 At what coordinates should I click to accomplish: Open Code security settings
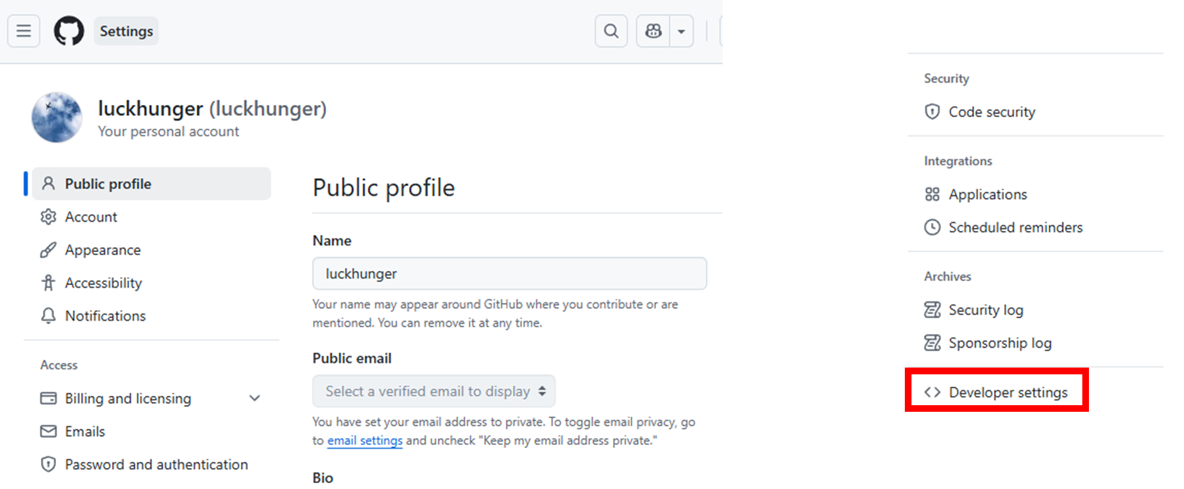coord(991,112)
